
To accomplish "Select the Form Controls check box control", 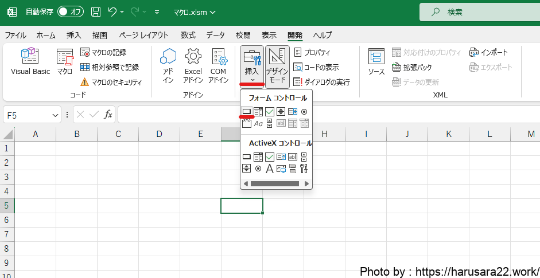I will click(x=269, y=112).
